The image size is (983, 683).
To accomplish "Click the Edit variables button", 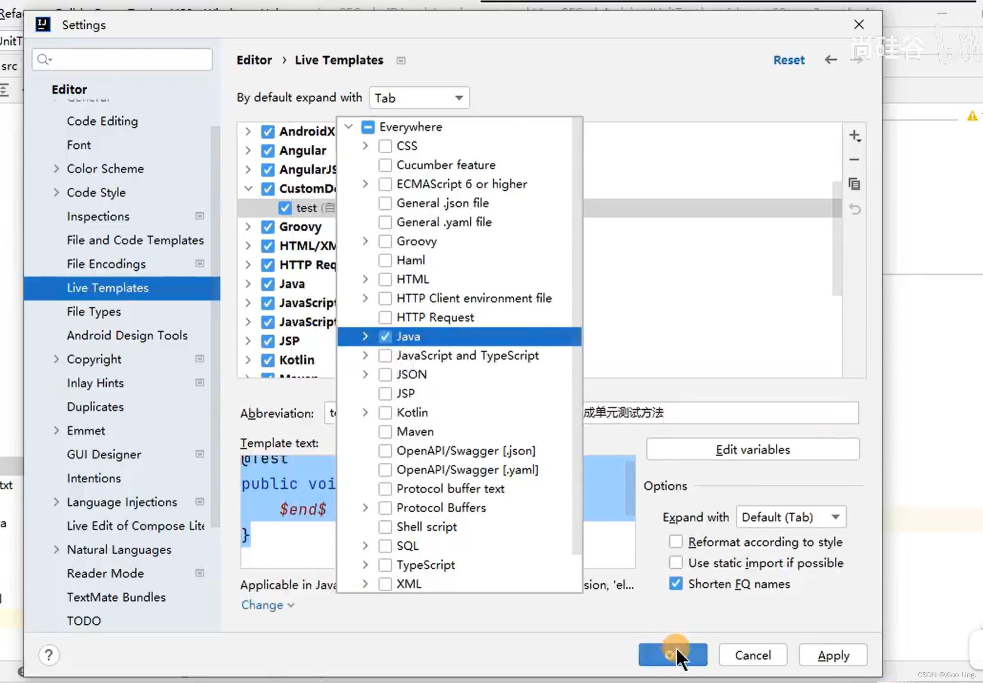I will pyautogui.click(x=753, y=449).
